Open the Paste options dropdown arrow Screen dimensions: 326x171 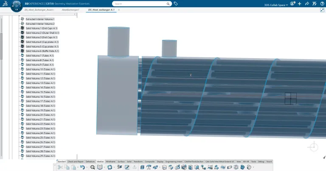point(78,168)
